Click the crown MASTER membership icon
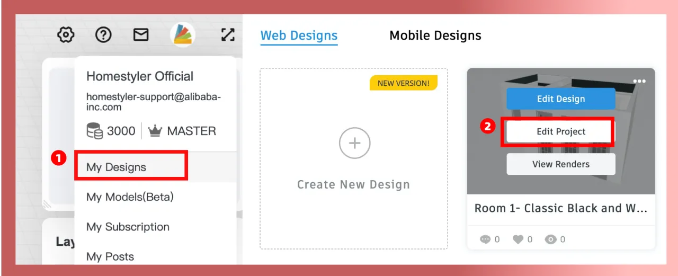Screen dimensions: 678x276 pos(155,131)
